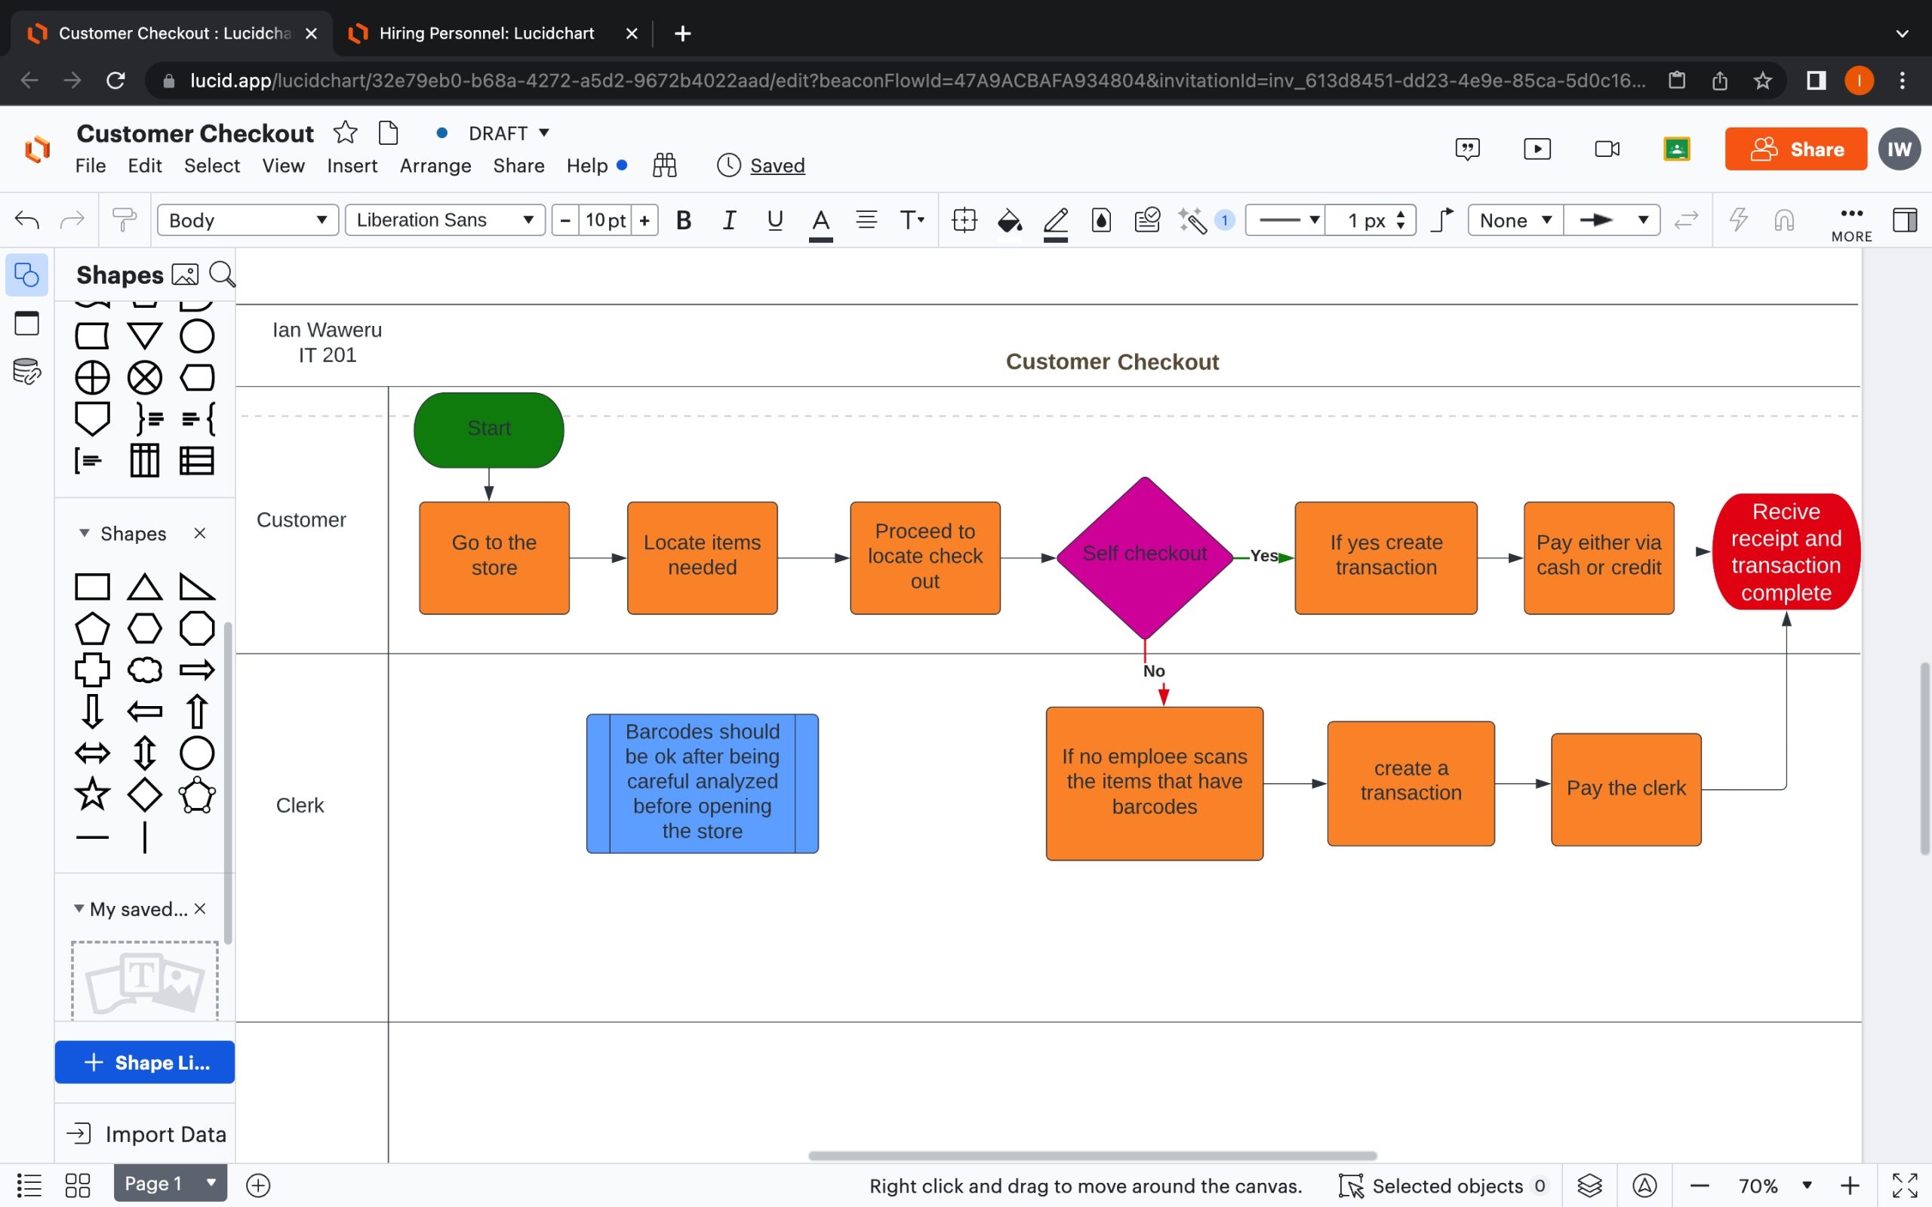Click the line shape connector icon

[1441, 220]
